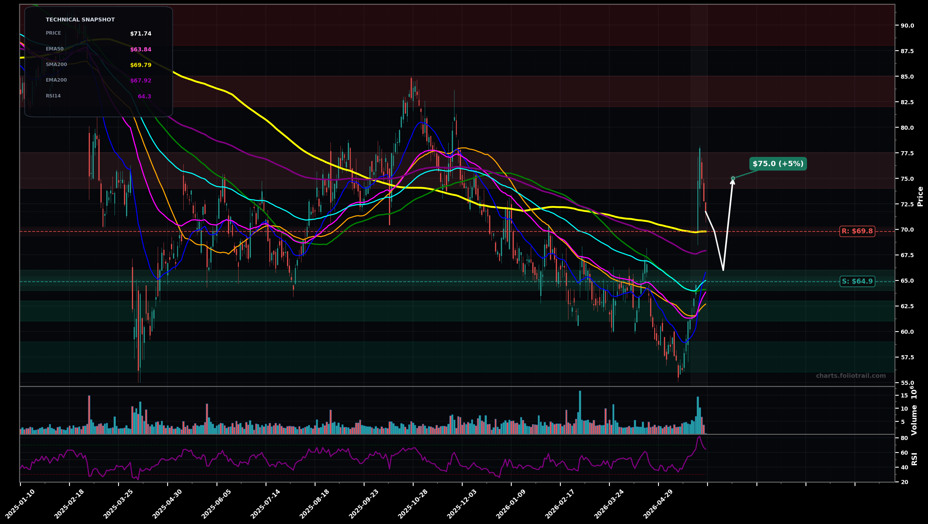Image resolution: width=928 pixels, height=524 pixels.
Task: Click the 87.5 price axis tick
Action: pos(907,51)
